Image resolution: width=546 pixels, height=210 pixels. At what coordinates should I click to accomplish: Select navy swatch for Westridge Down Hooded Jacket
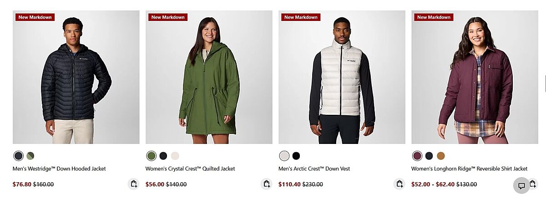tap(18, 156)
